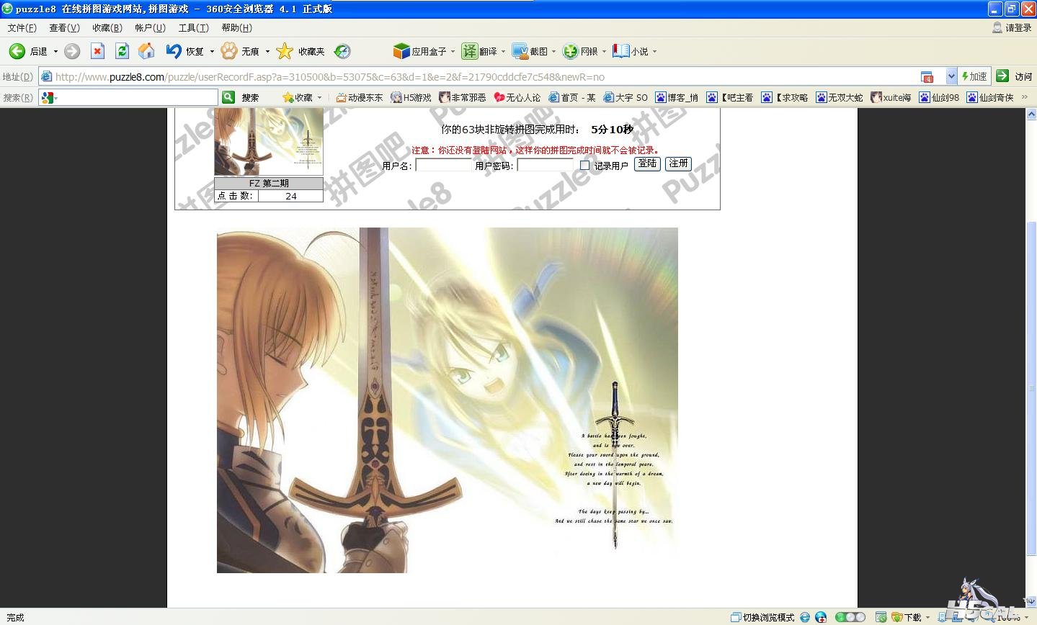Click the 下载 download icon in status bar

[x=897, y=617]
